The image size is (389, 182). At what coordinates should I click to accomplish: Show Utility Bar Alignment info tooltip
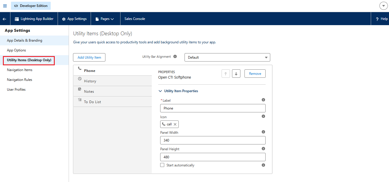click(x=175, y=57)
